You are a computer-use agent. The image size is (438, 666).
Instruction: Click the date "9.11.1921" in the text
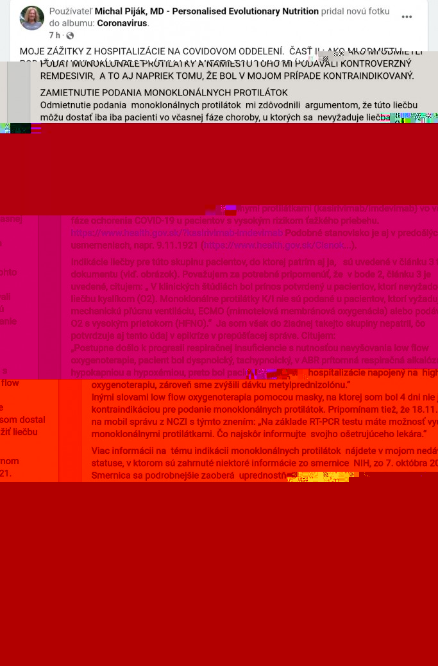click(176, 246)
